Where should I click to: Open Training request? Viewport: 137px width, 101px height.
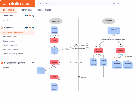point(10,45)
